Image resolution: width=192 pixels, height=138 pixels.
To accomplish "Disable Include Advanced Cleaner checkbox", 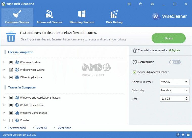I will (x=134, y=72).
